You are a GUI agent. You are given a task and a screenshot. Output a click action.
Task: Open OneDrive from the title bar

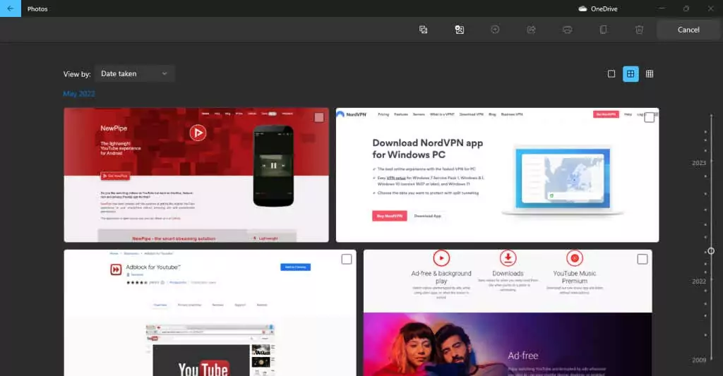(x=598, y=9)
